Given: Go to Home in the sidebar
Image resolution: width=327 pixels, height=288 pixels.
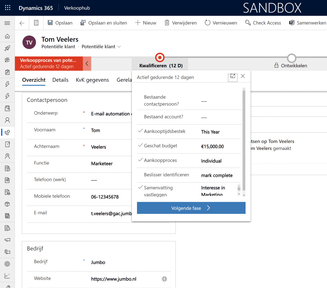Looking at the screenshot, I should point(7,36).
